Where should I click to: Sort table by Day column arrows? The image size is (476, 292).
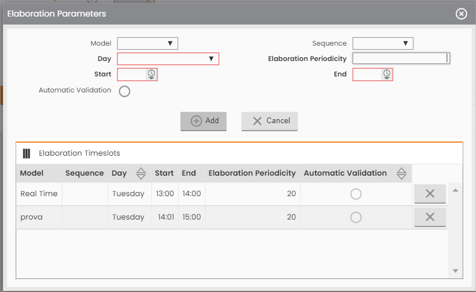click(141, 173)
